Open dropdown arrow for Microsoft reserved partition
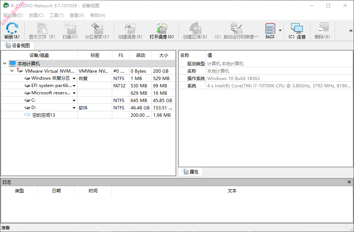Screen dimensions: 354x232 (74, 93)
